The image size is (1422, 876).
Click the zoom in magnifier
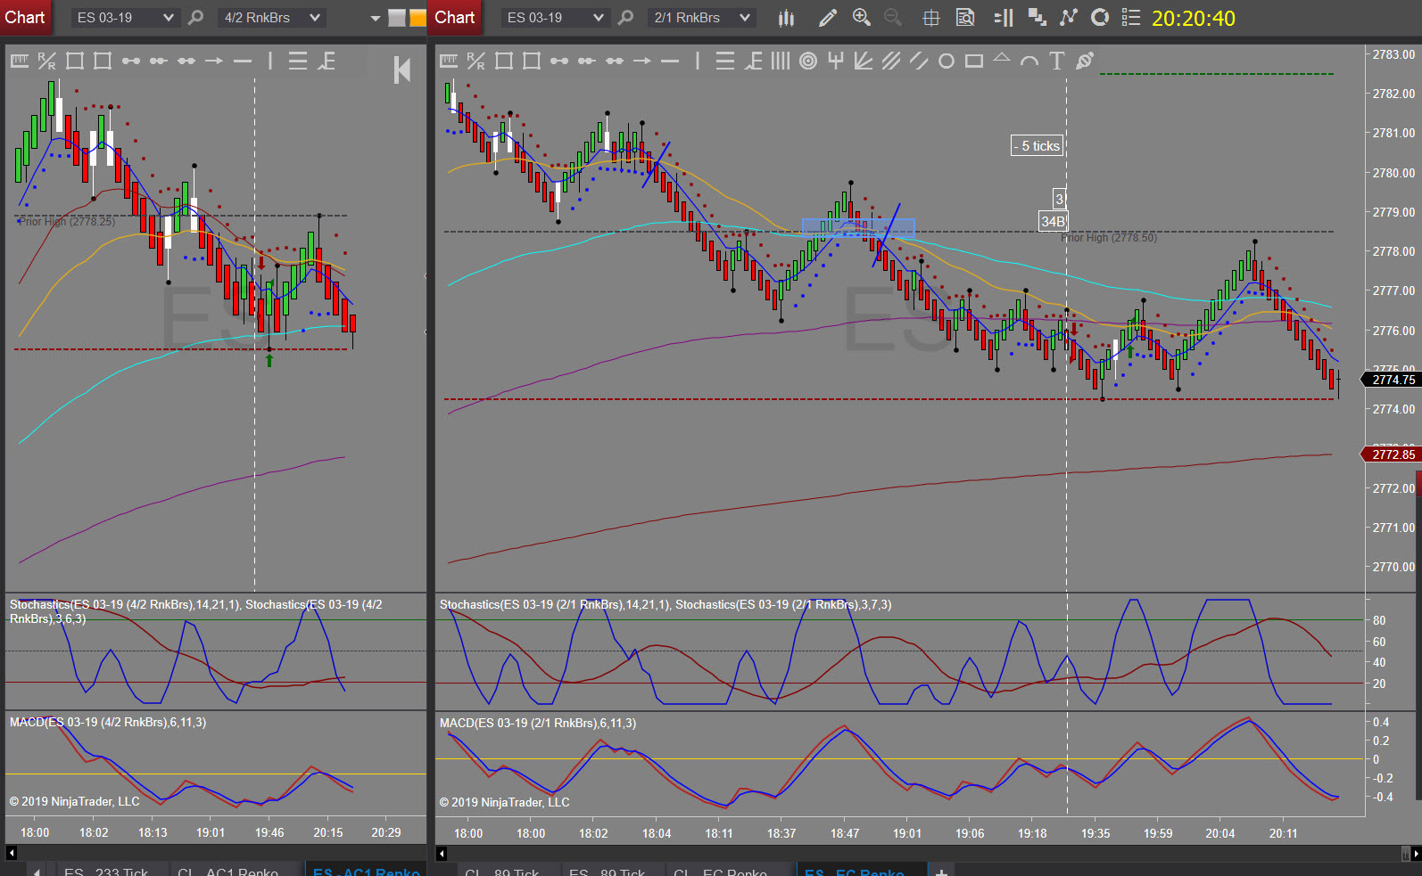point(861,18)
